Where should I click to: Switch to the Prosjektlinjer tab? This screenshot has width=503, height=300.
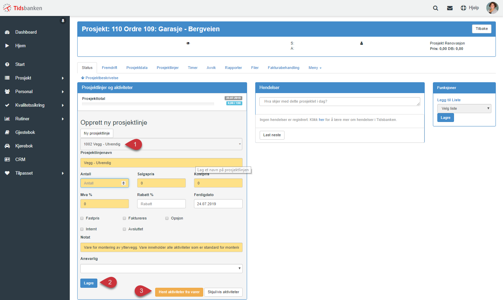tap(168, 68)
